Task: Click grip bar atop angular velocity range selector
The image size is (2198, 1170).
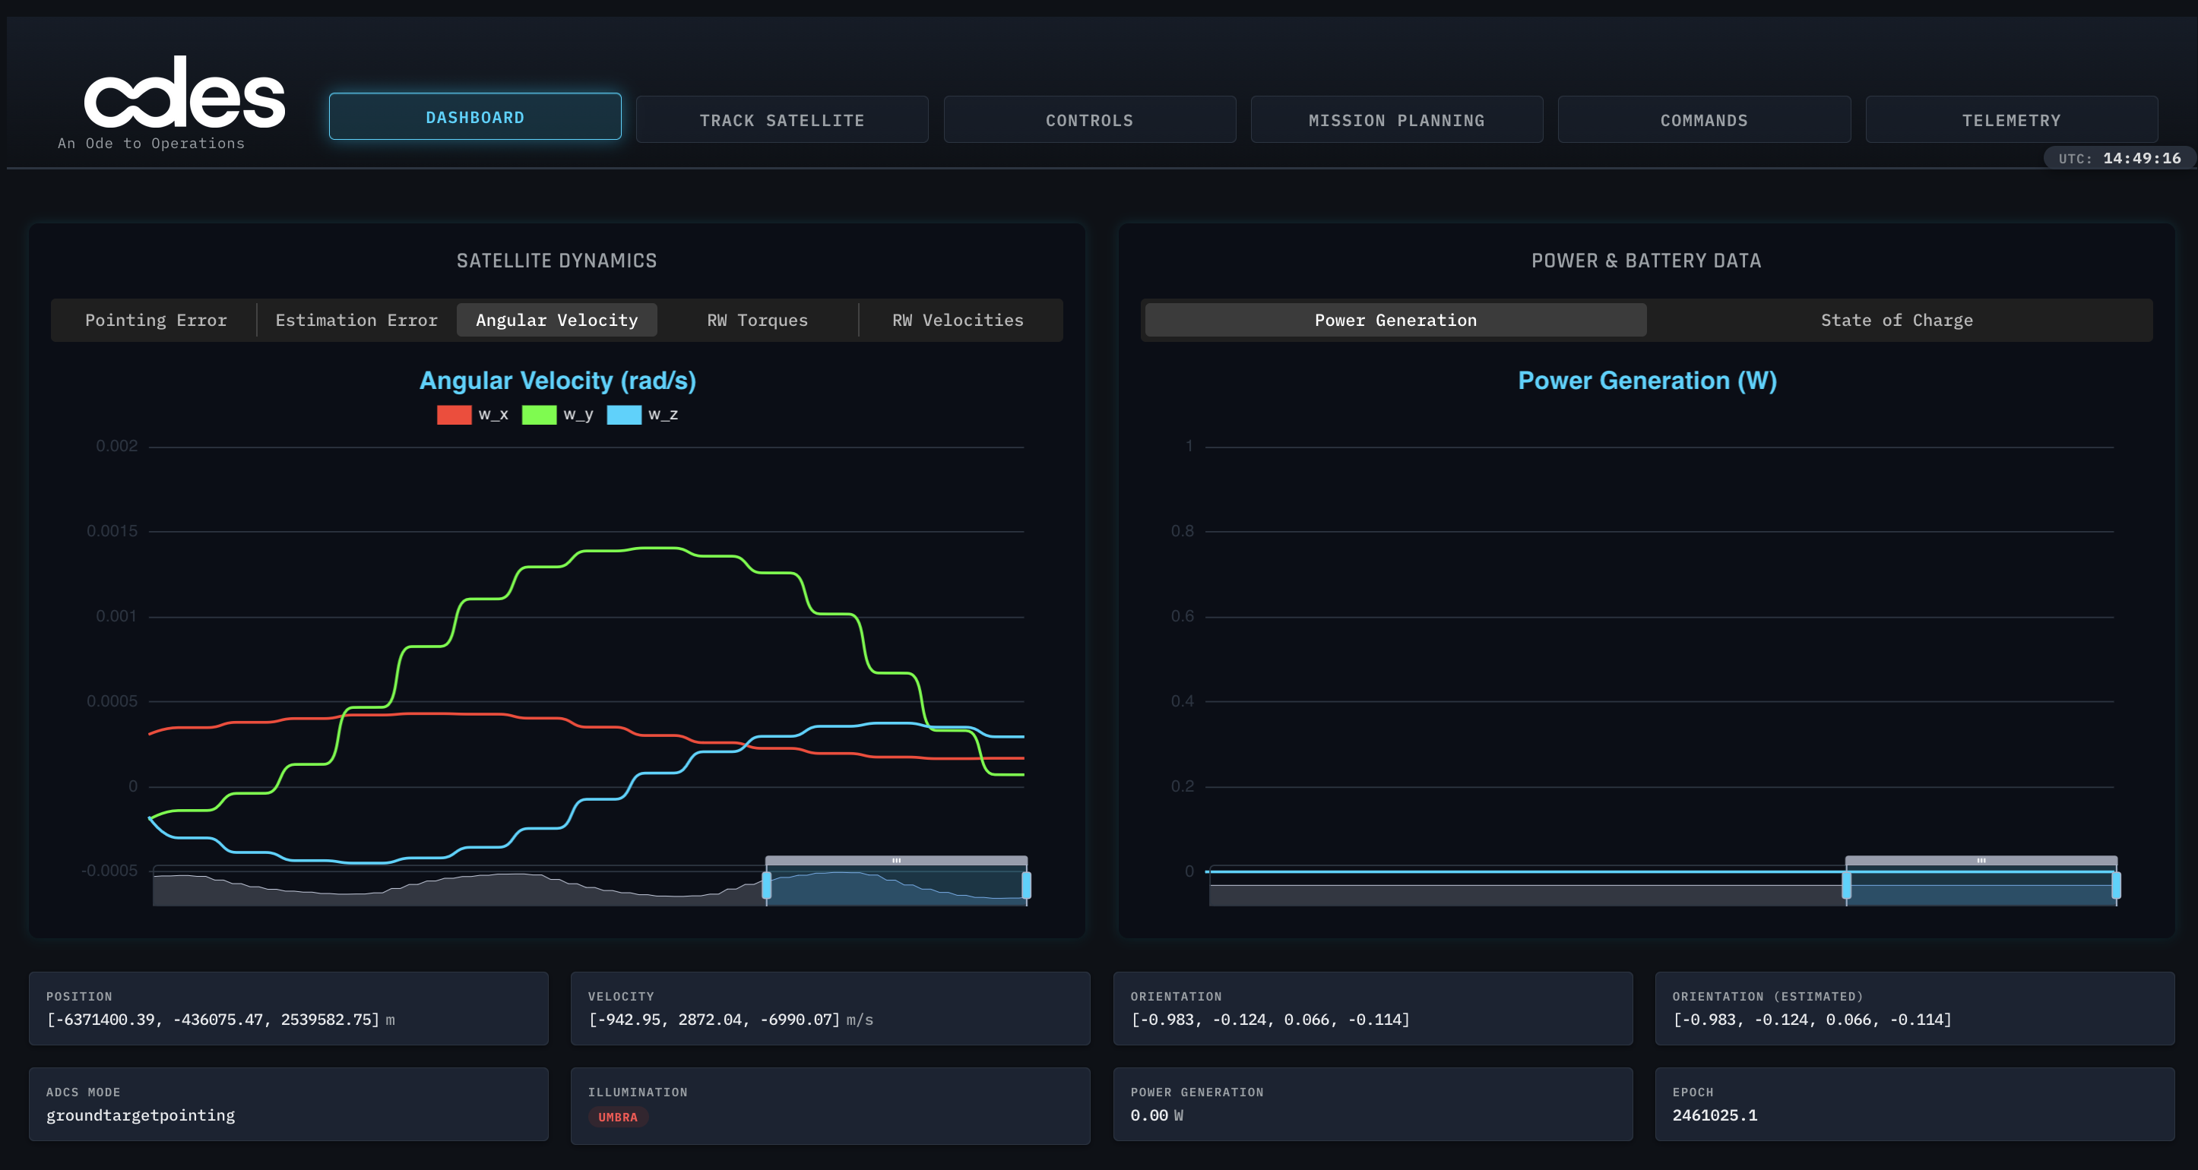Action: [896, 861]
